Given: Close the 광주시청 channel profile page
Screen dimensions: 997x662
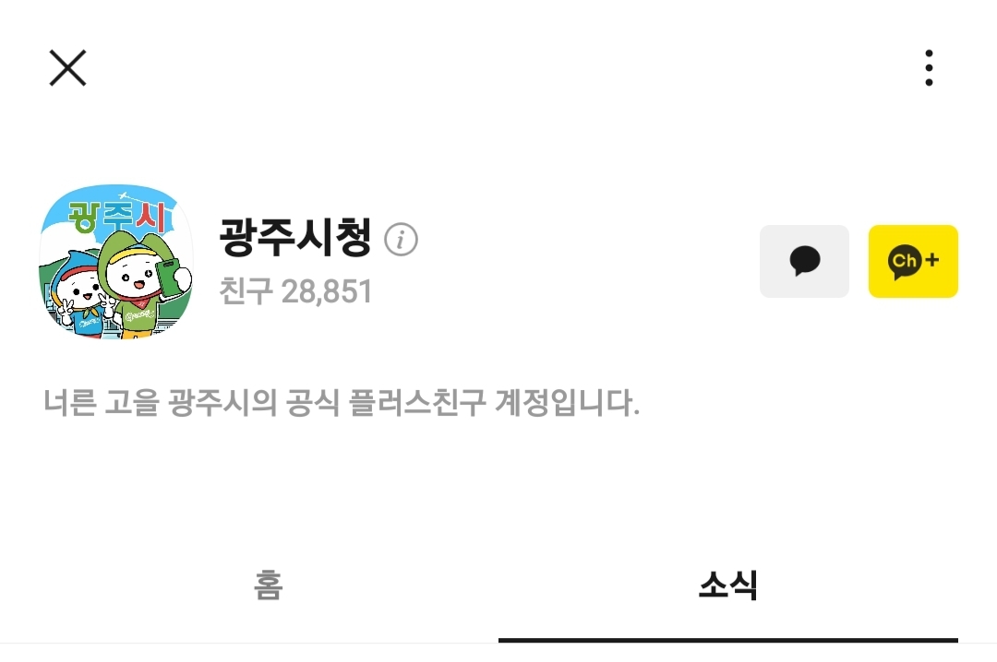Looking at the screenshot, I should (67, 68).
